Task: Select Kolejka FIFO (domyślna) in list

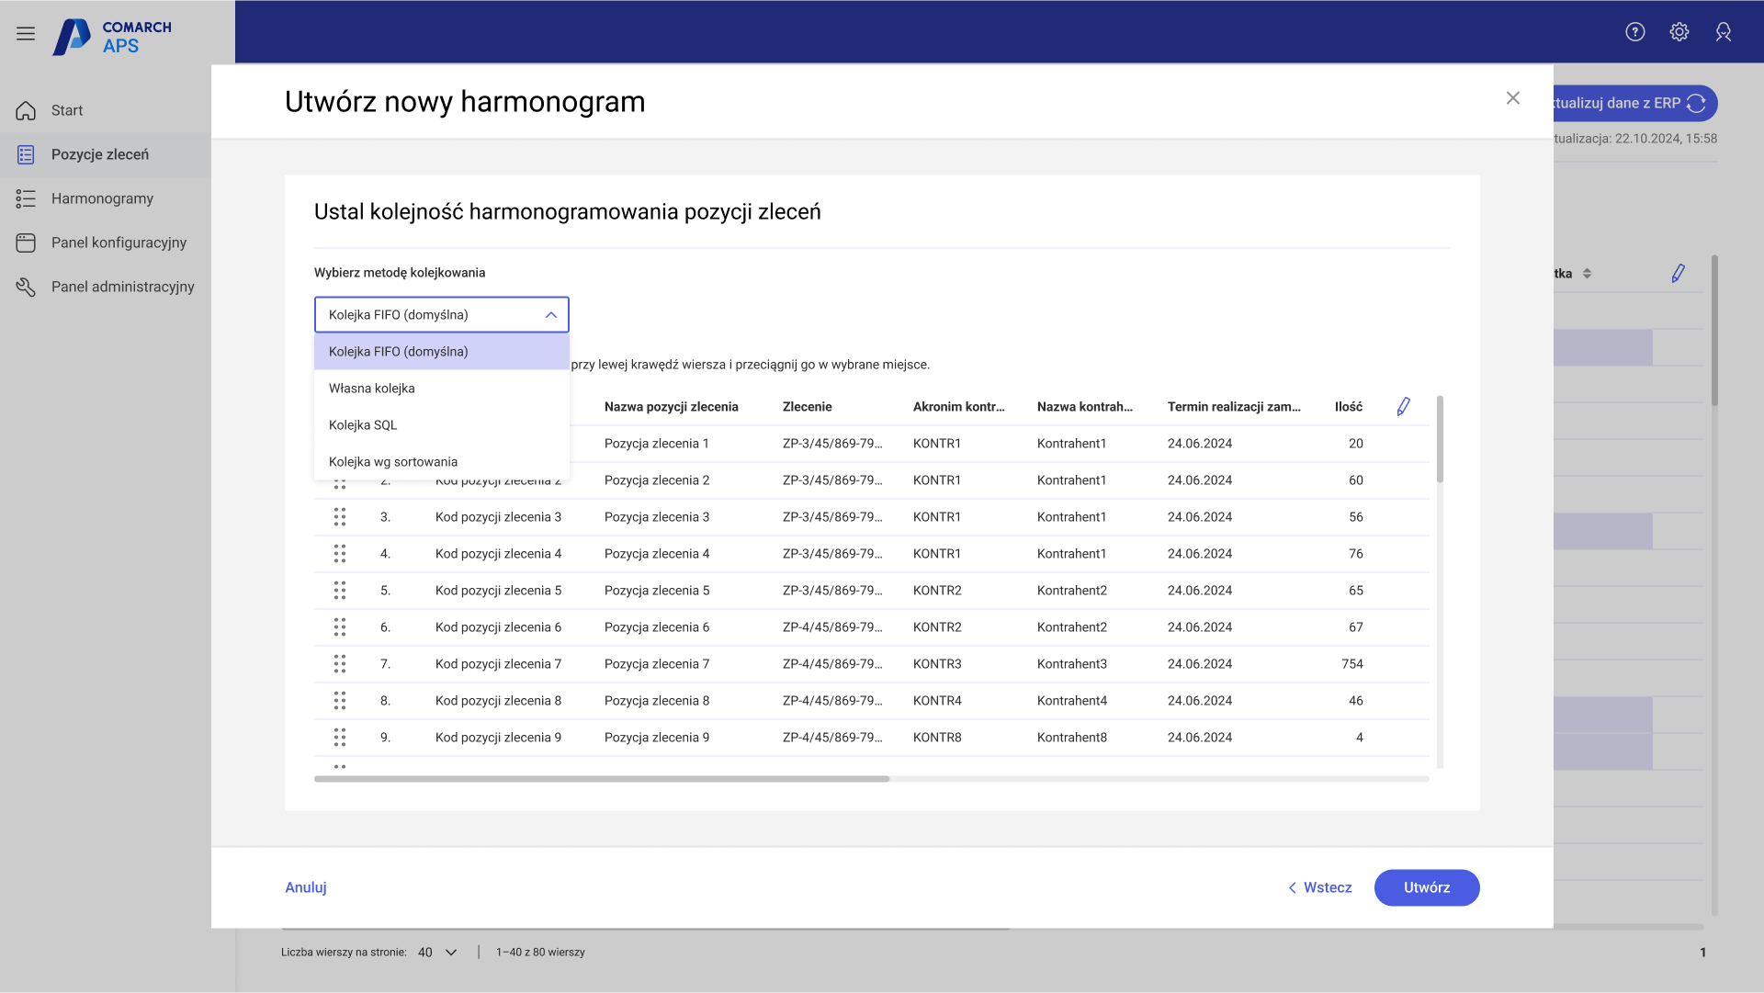Action: (x=399, y=352)
